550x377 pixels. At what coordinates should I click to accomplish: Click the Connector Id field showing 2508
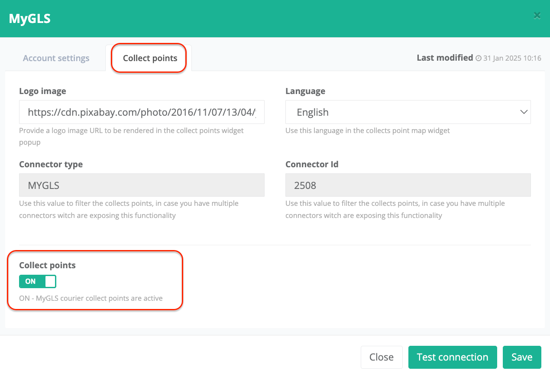coord(408,185)
